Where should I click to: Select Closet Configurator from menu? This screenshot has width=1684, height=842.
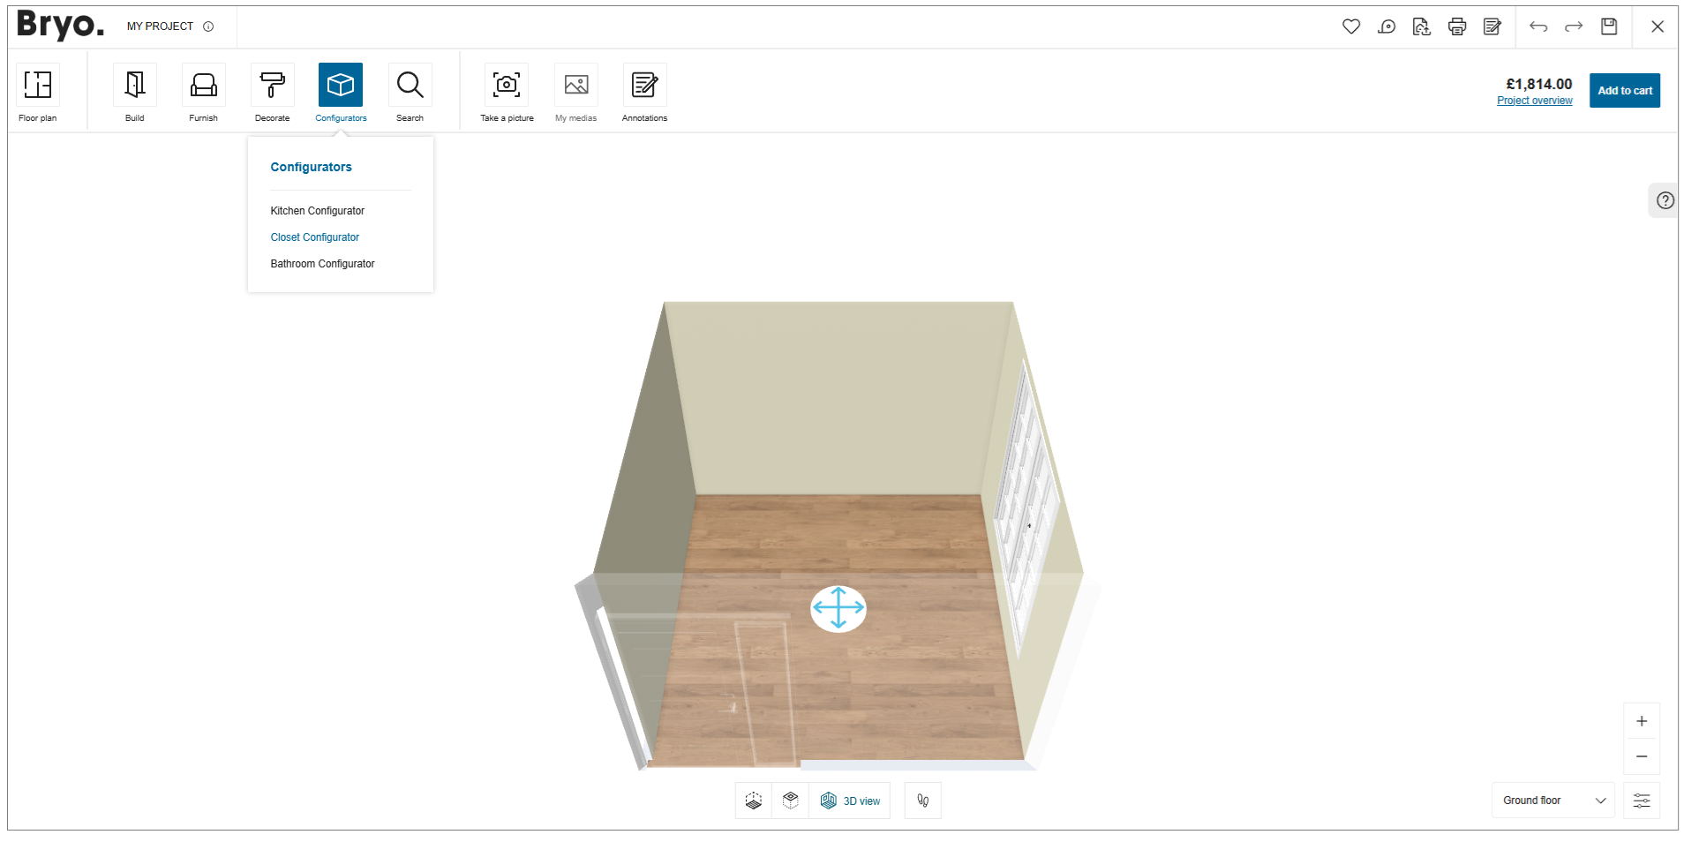pyautogui.click(x=315, y=237)
